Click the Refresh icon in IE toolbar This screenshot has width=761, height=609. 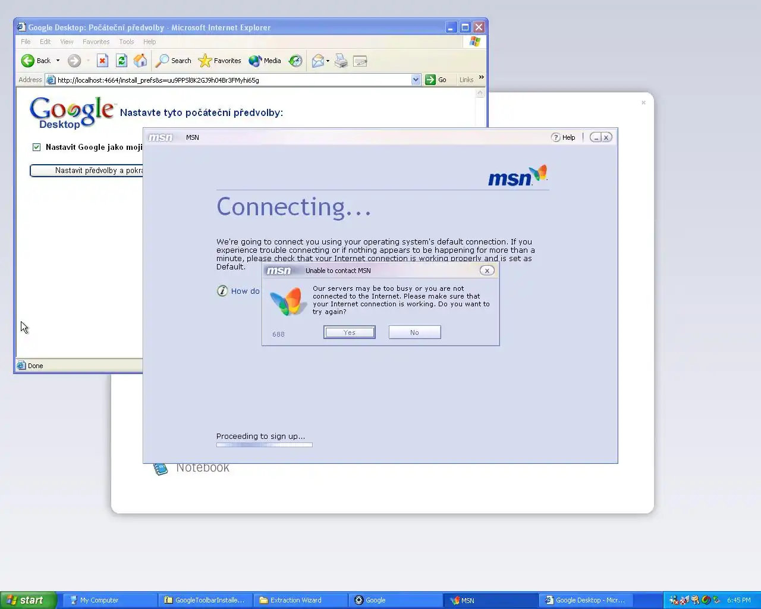click(121, 61)
